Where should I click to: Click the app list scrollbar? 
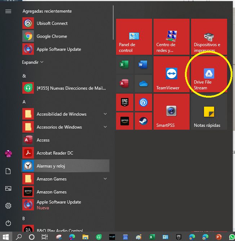pos(113,22)
